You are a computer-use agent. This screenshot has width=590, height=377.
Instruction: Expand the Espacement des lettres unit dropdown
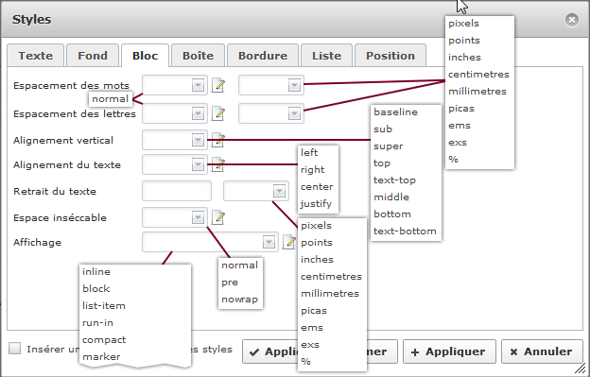(294, 113)
